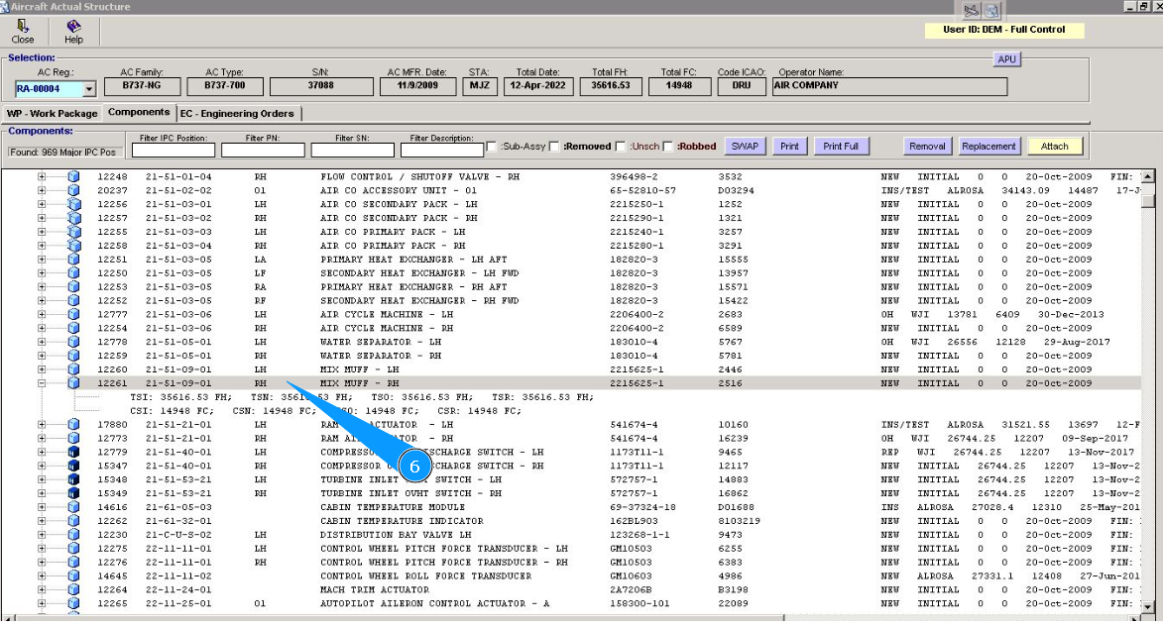Select cube icon for row 12275
This screenshot has height=627, width=1163.
click(73, 549)
